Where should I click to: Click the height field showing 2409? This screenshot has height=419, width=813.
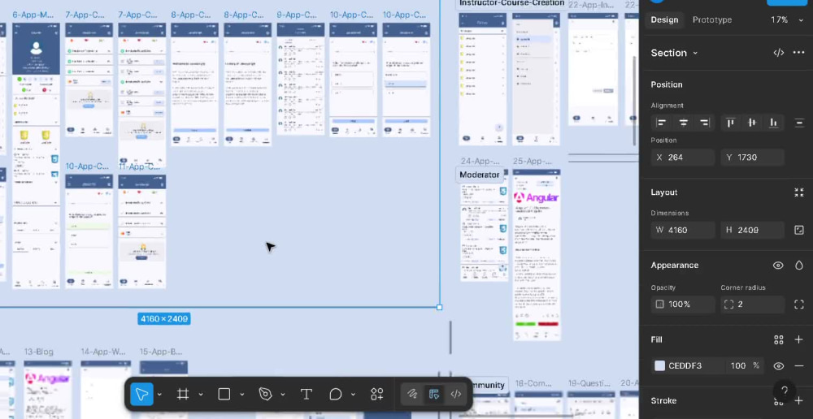pyautogui.click(x=752, y=230)
